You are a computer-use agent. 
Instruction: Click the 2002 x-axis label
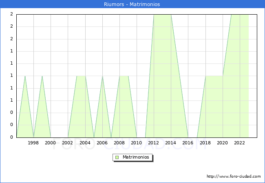click(x=67, y=143)
